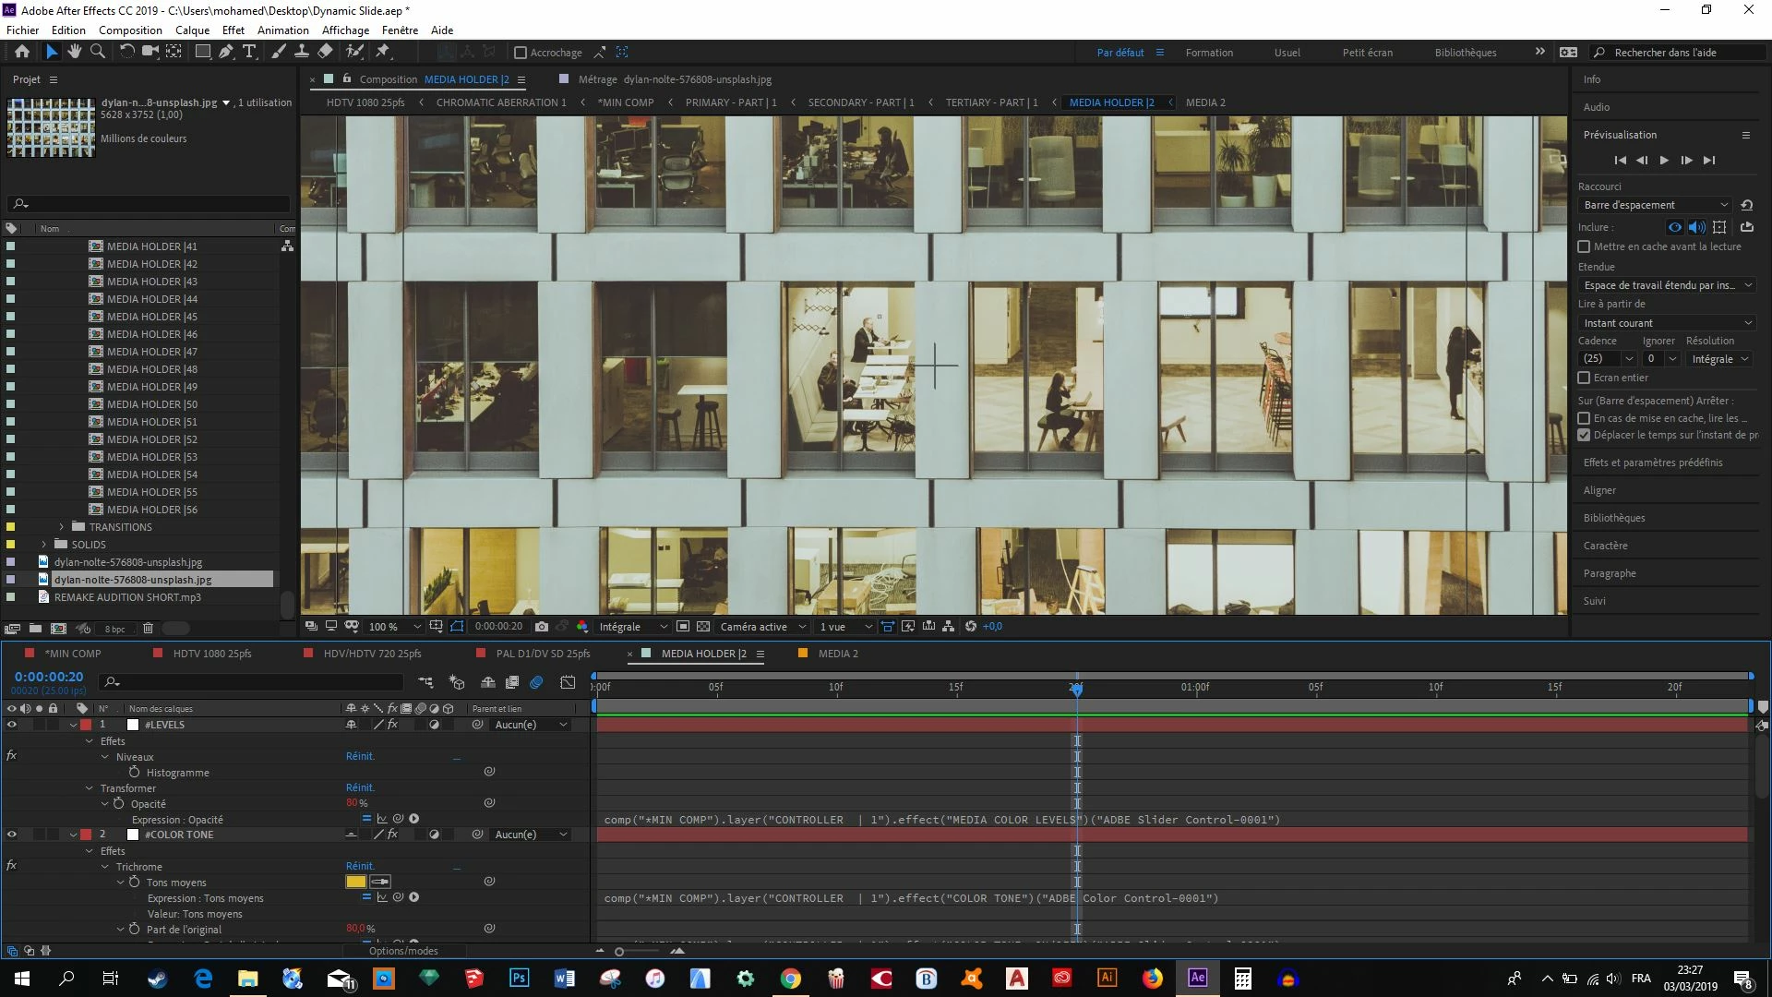
Task: Switch to MEDIA 2 timeline tab
Action: click(x=837, y=654)
